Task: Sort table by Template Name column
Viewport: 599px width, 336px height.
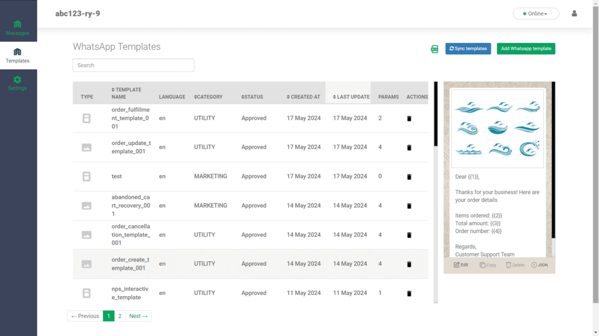Action: pyautogui.click(x=126, y=93)
